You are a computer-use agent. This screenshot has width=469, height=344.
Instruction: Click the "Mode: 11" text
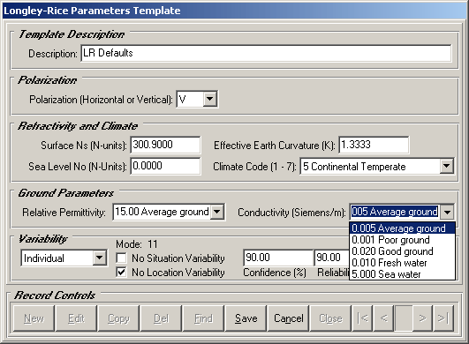137,244
